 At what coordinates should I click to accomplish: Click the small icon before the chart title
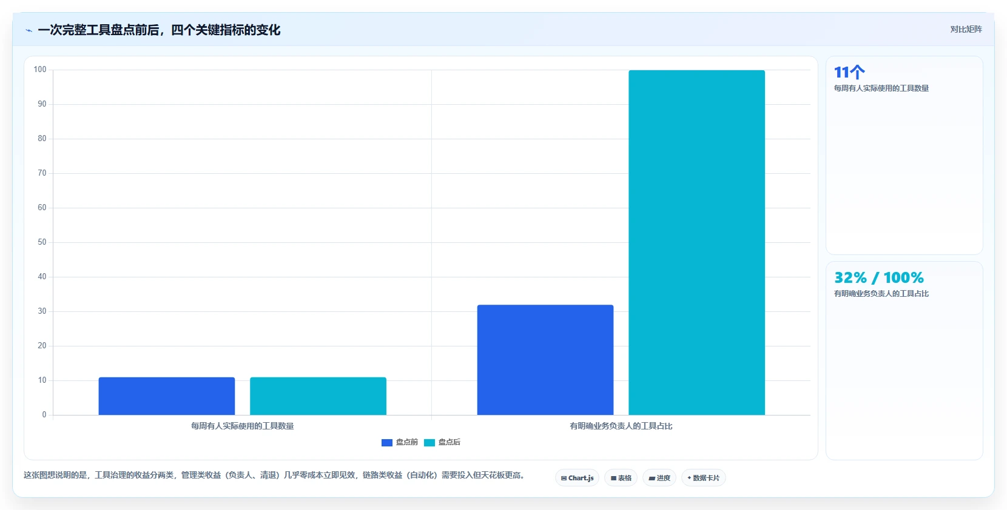pyautogui.click(x=29, y=30)
